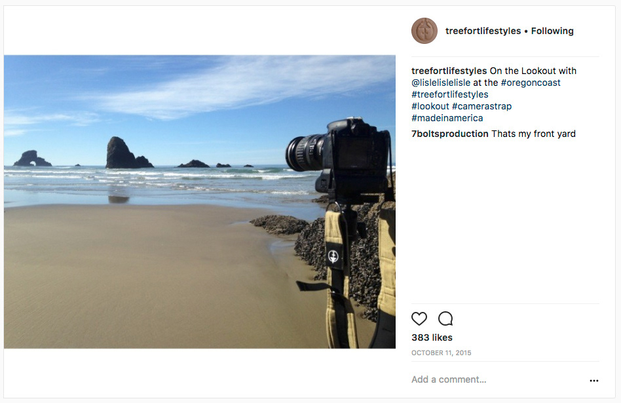The width and height of the screenshot is (621, 403).
Task: Click the beach camera photo
Action: point(200,202)
